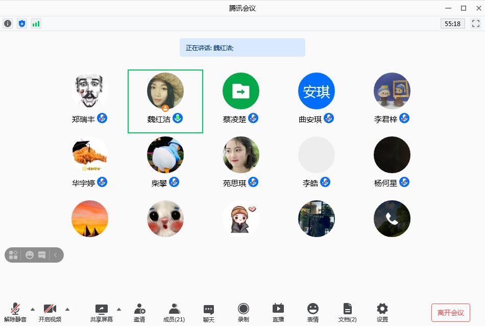
Task: Expand share options arrow beside 共享屏幕
Action: pos(119,309)
